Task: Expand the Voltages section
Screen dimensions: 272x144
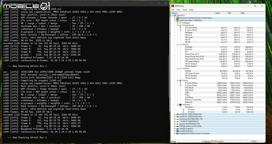Action: (x=177, y=23)
